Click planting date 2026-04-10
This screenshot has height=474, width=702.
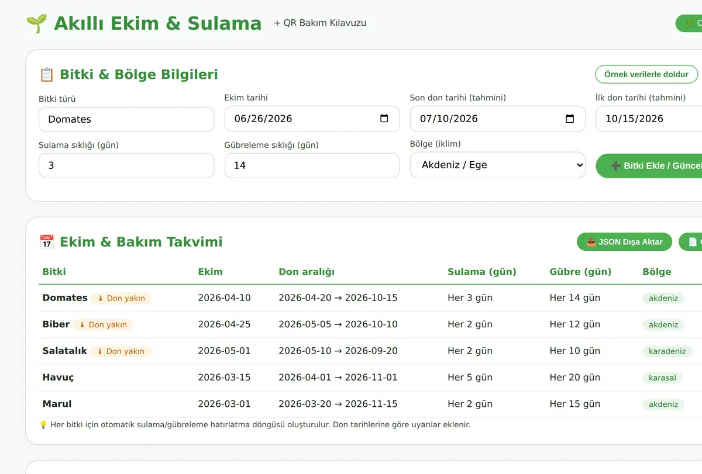click(x=225, y=298)
